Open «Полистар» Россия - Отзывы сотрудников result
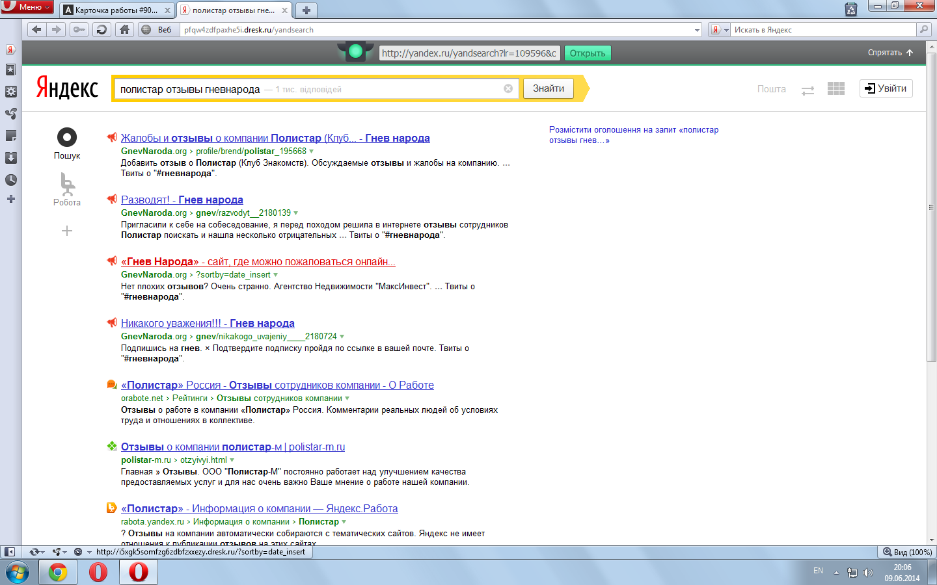This screenshot has width=937, height=585. (x=277, y=385)
